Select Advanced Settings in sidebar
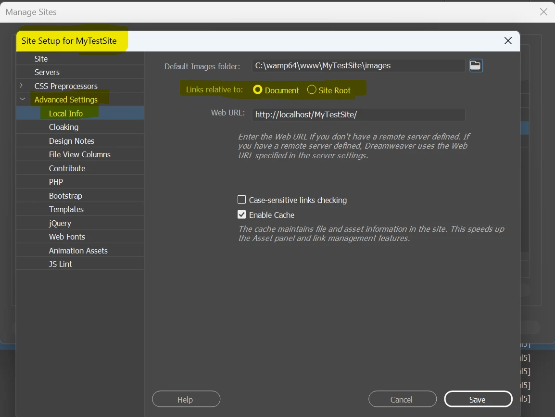555x417 pixels. tap(66, 100)
